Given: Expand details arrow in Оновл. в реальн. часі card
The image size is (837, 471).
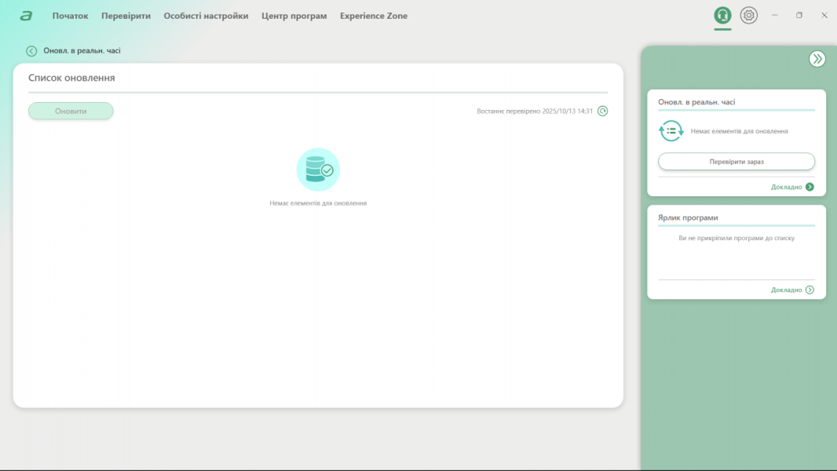Looking at the screenshot, I should point(810,187).
